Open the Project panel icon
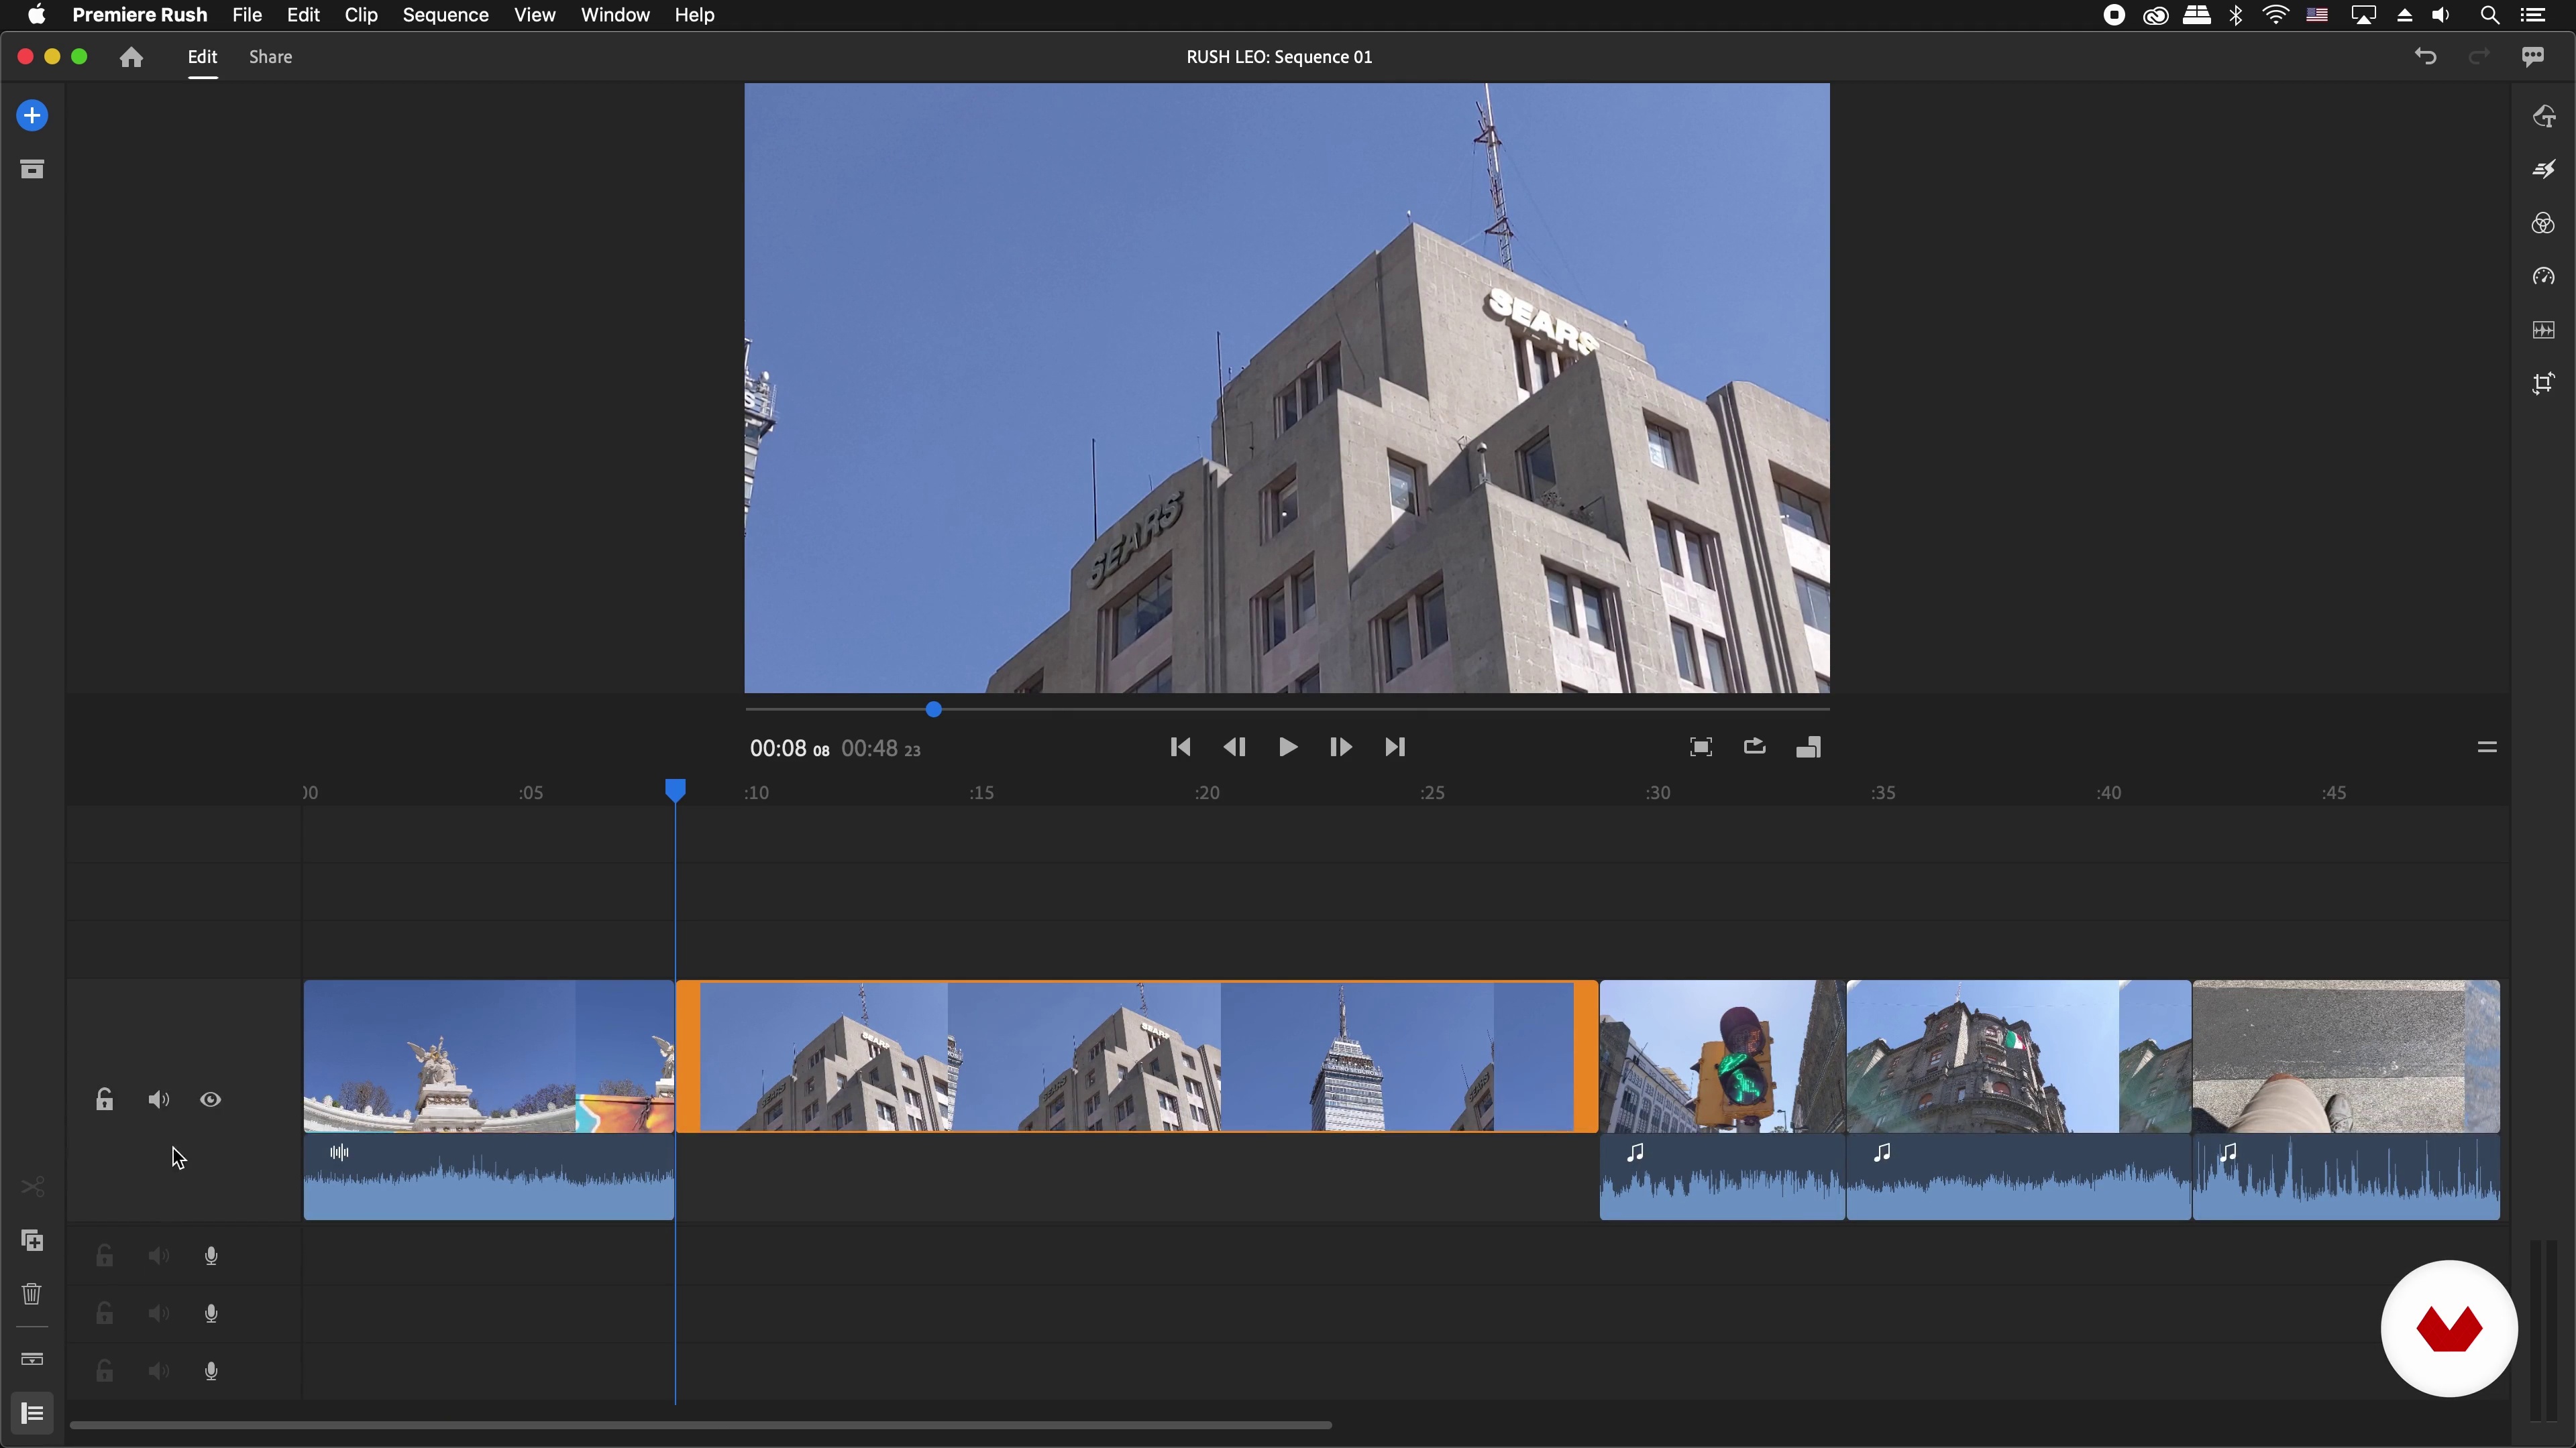This screenshot has height=1448, width=2576. 32,169
